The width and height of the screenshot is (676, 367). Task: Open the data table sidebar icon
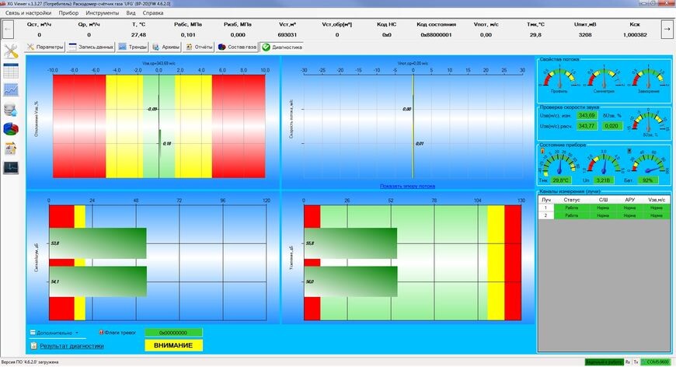[x=11, y=71]
